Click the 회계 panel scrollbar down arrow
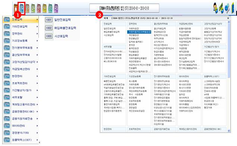Viewport: 237px width, 146px height. 229,131
